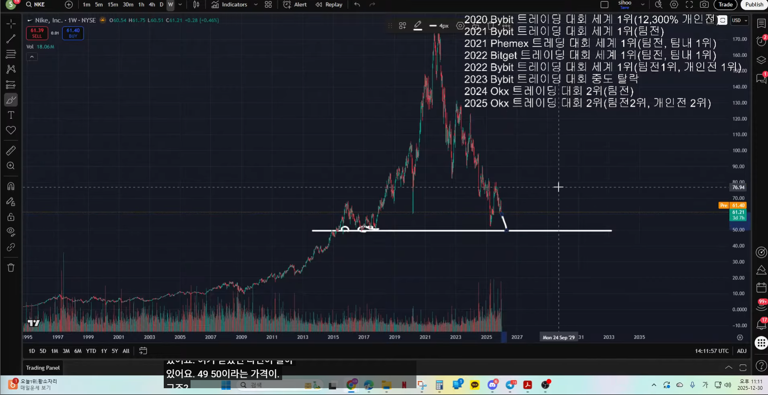Click the Publish button
The image size is (768, 395).
754,5
